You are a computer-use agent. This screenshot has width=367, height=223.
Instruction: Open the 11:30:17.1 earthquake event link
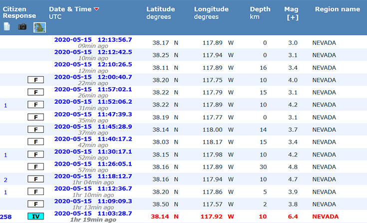93,152
